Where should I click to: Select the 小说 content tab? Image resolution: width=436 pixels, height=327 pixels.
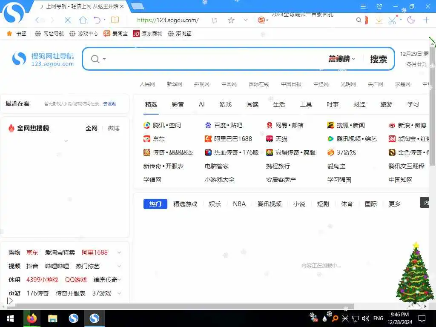(x=299, y=204)
